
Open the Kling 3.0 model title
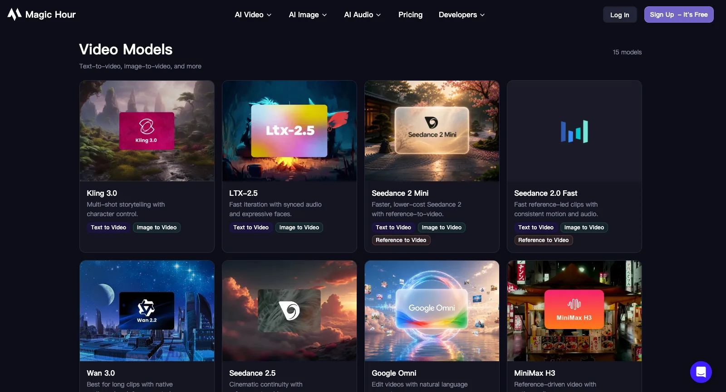(102, 193)
